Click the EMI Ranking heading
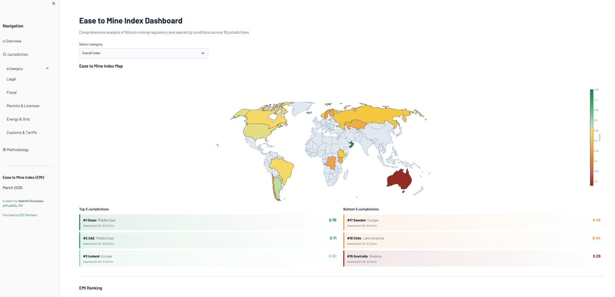 [91, 288]
